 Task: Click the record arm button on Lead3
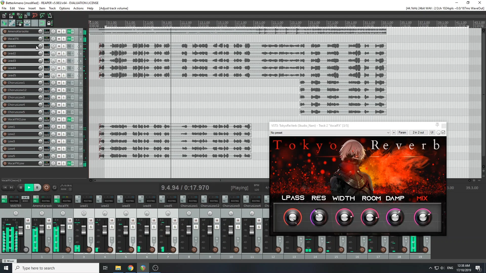(x=4, y=61)
